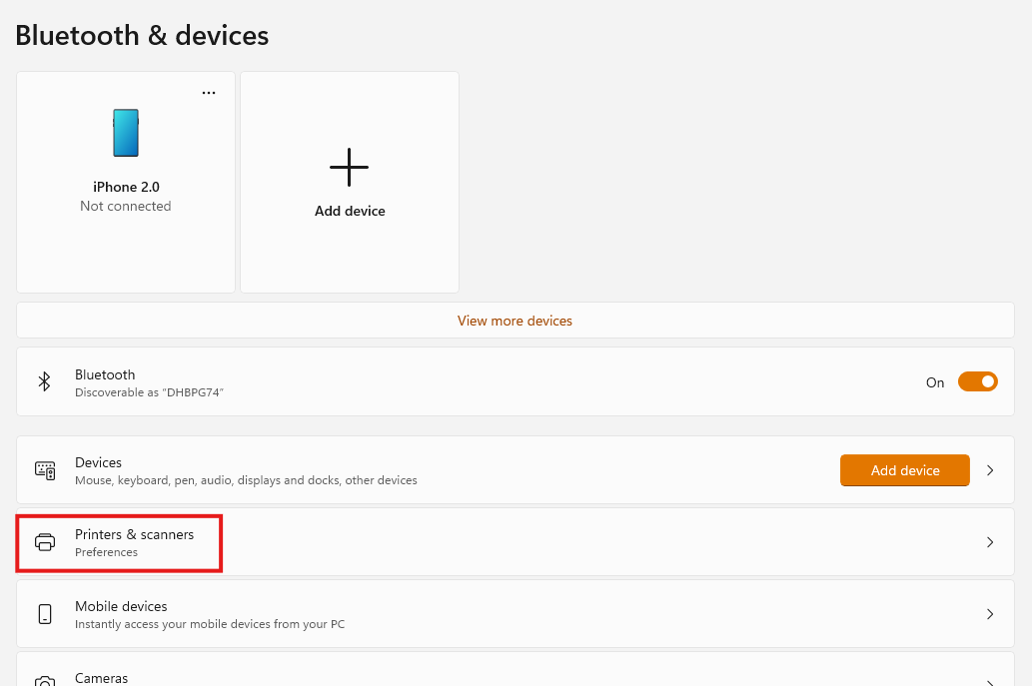Expand the Printers & scanners chevron
This screenshot has width=1032, height=686.
[990, 542]
